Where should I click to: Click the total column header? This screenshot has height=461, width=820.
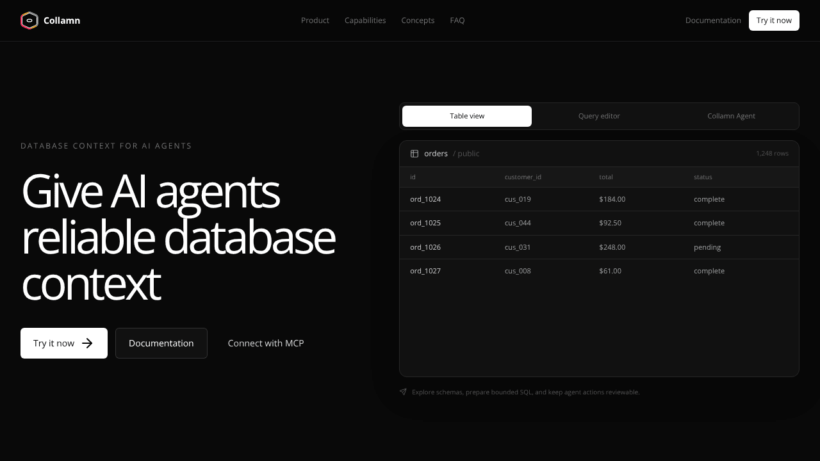coord(606,177)
